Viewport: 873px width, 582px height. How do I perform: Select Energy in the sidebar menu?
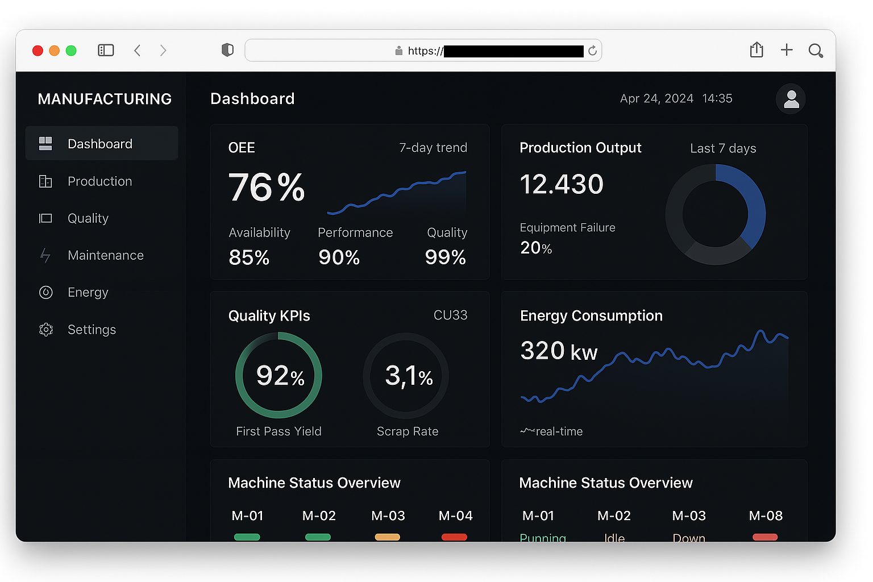tap(88, 292)
